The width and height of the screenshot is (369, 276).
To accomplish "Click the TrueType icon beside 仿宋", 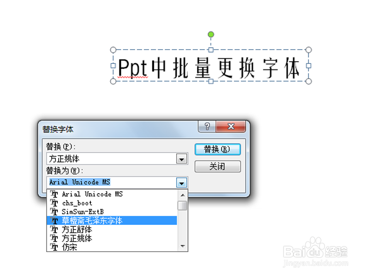I will [54, 247].
